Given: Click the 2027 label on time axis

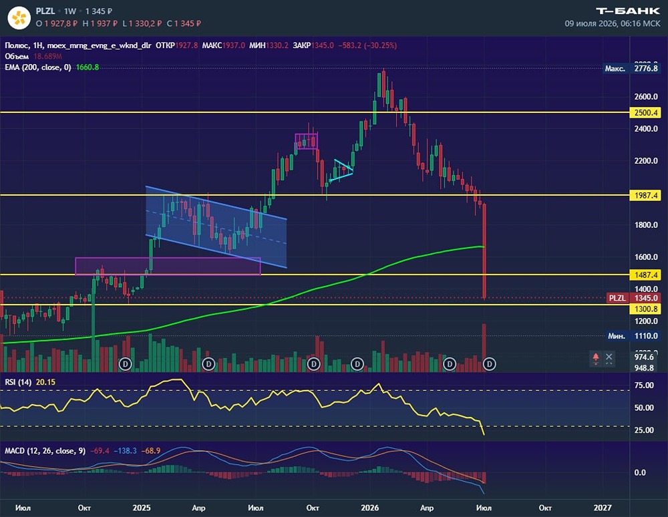Looking at the screenshot, I should coord(603,508).
